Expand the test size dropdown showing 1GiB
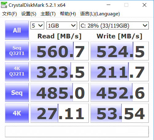This screenshot has width=154, height=140. 62,25
